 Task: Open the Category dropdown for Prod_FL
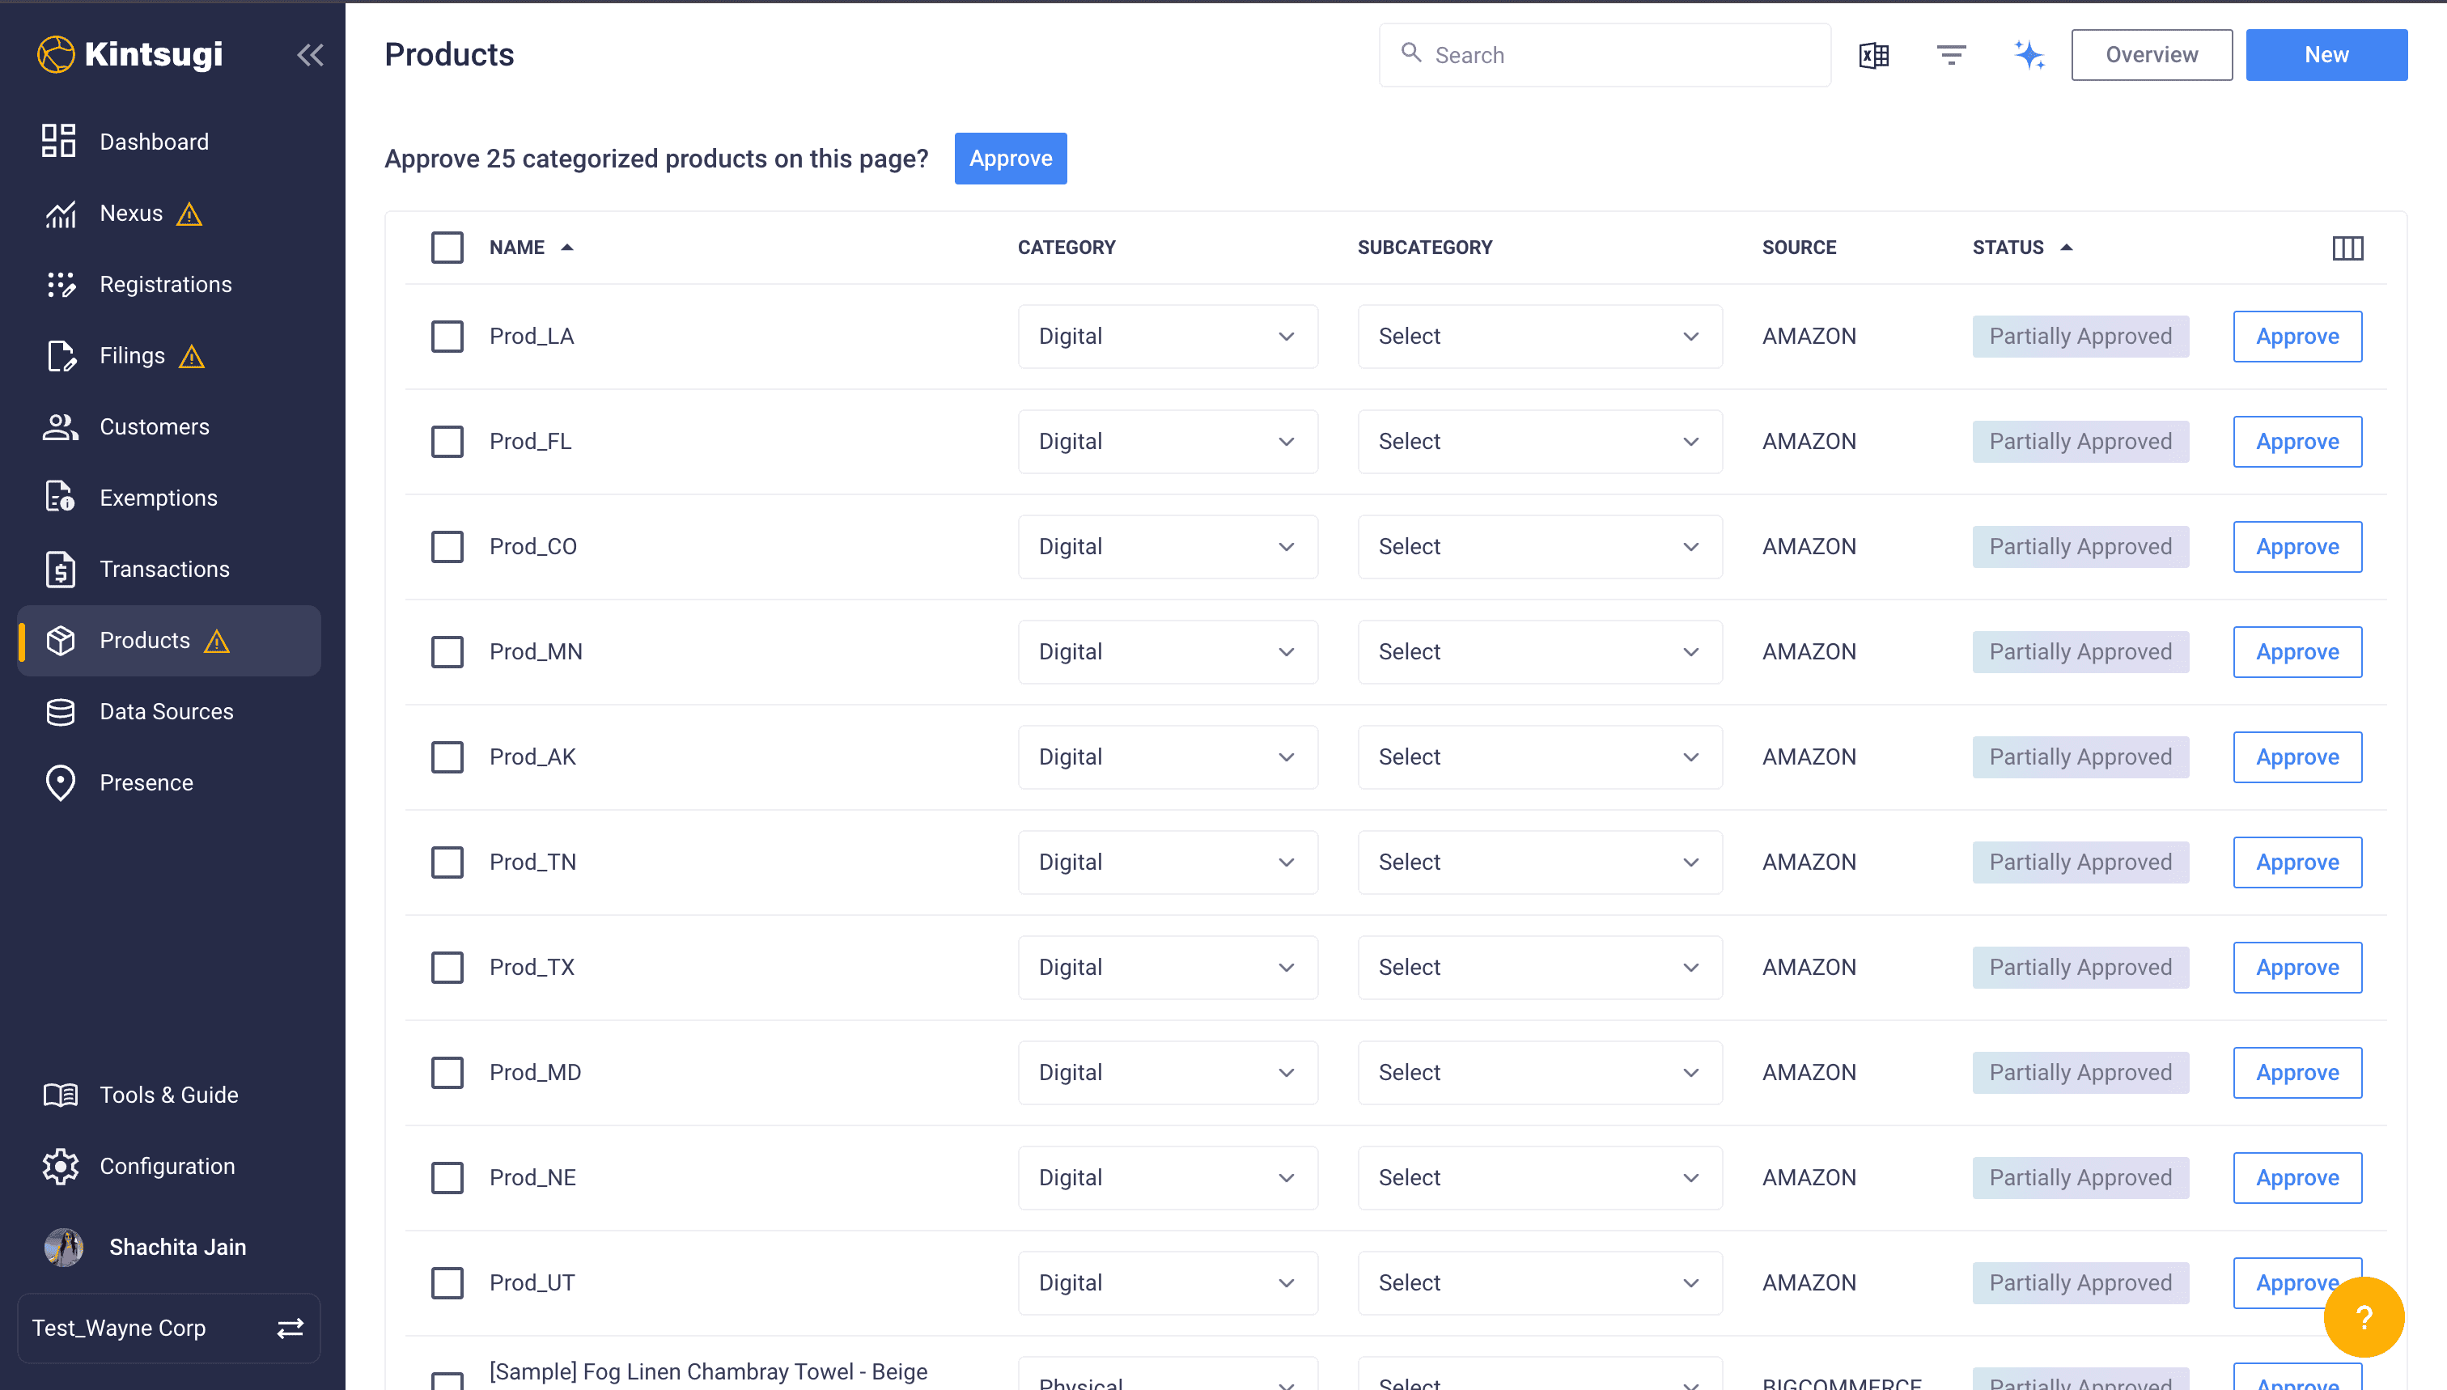[x=1167, y=441]
